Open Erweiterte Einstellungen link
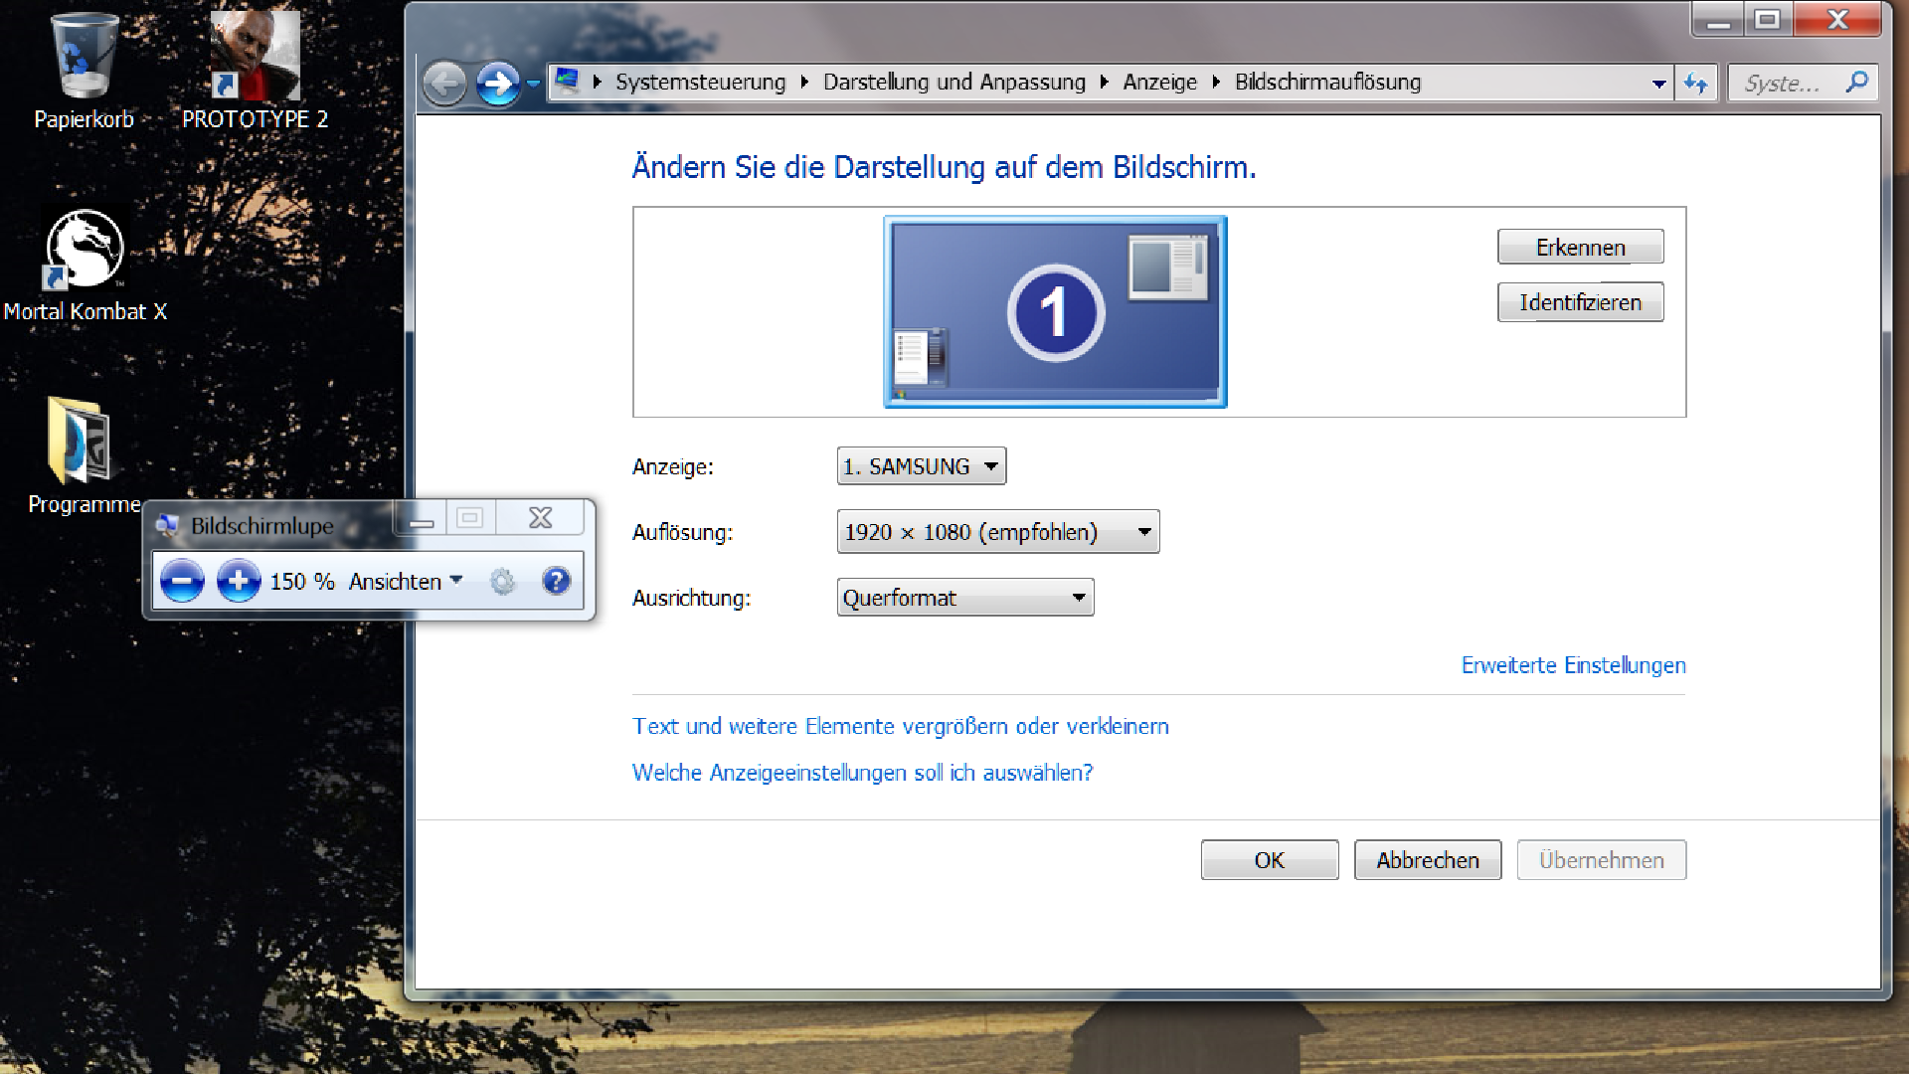This screenshot has height=1074, width=1909. [1573, 665]
